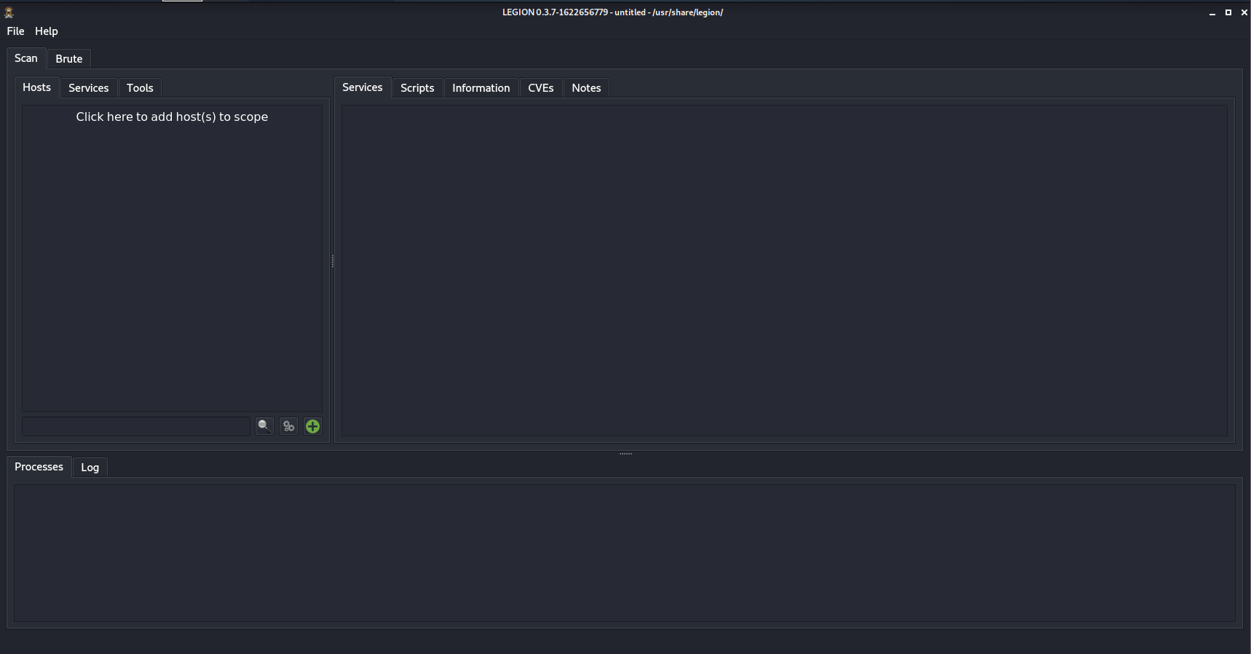
Task: Switch to the CVEs tab
Action: (x=541, y=88)
